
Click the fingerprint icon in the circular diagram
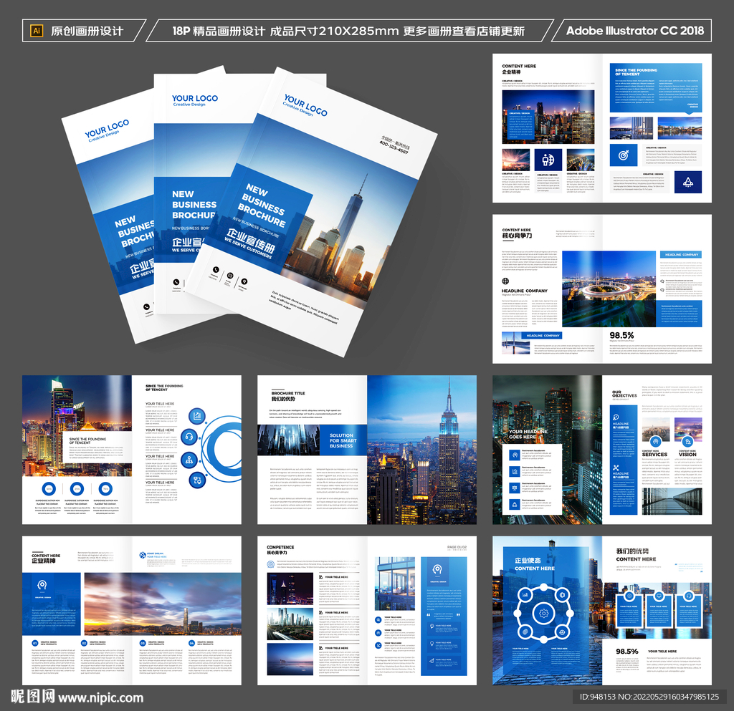(525, 632)
